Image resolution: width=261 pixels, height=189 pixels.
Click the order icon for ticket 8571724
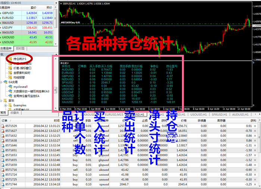(3, 175)
